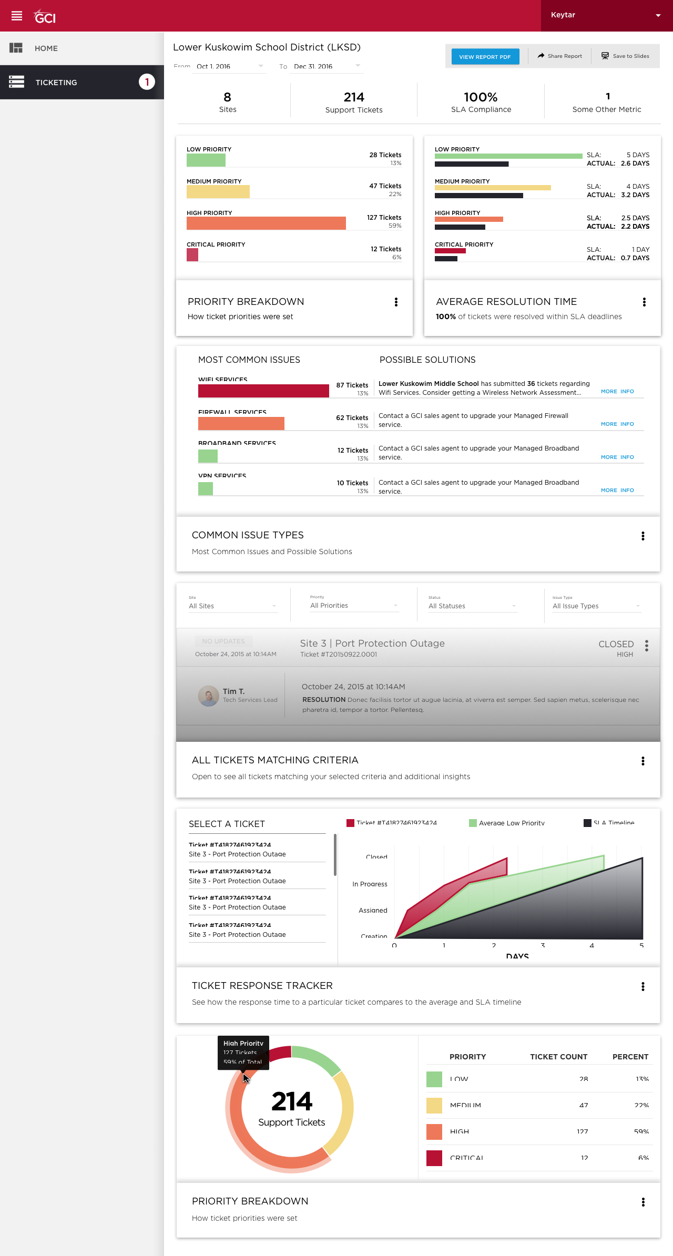Click the CLOSED status label on the ticket
This screenshot has height=1256, width=673.
pos(616,644)
